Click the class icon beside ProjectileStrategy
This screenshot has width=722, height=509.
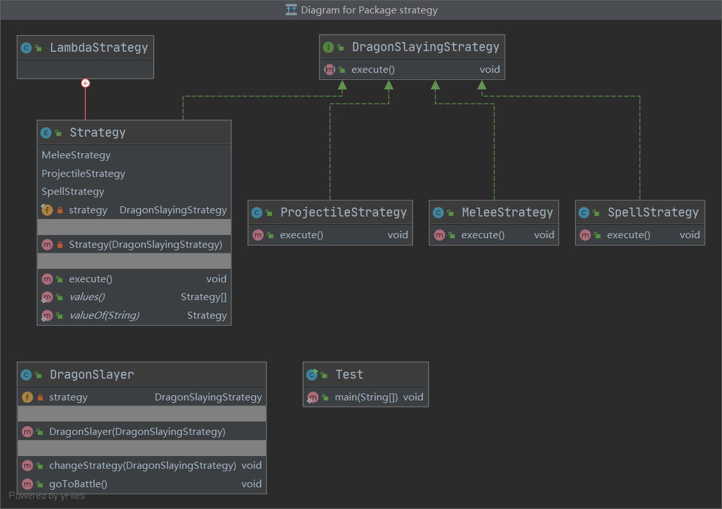(257, 213)
